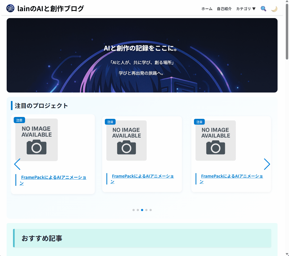This screenshot has width=289, height=256.
Task: Select the first carousel pagination dot
Action: (134, 210)
